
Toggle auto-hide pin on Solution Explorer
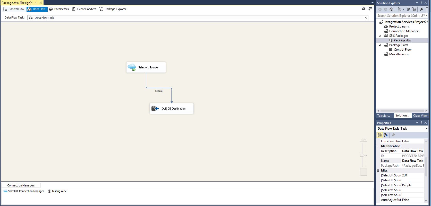(421, 3)
